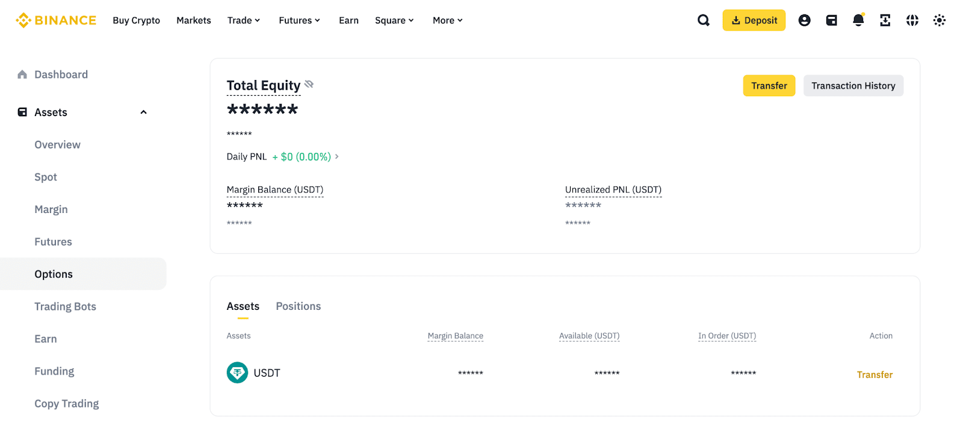The height and width of the screenshot is (426, 963).
Task: Open the wallet icon in header
Action: pyautogui.click(x=831, y=20)
